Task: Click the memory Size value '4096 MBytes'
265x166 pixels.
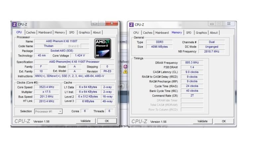Action: pyautogui.click(x=159, y=47)
